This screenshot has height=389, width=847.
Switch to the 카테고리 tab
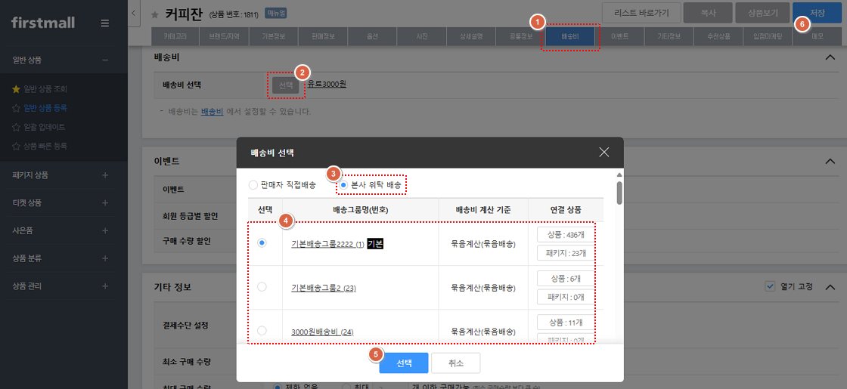point(175,37)
